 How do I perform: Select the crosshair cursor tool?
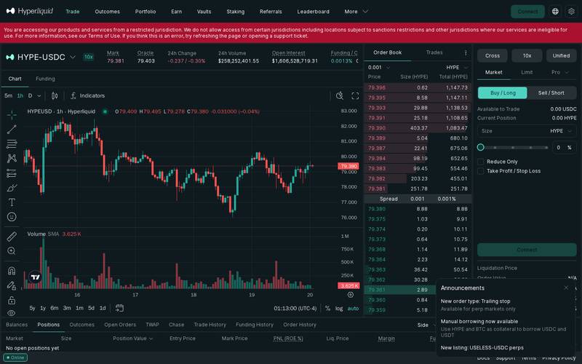pos(12,115)
